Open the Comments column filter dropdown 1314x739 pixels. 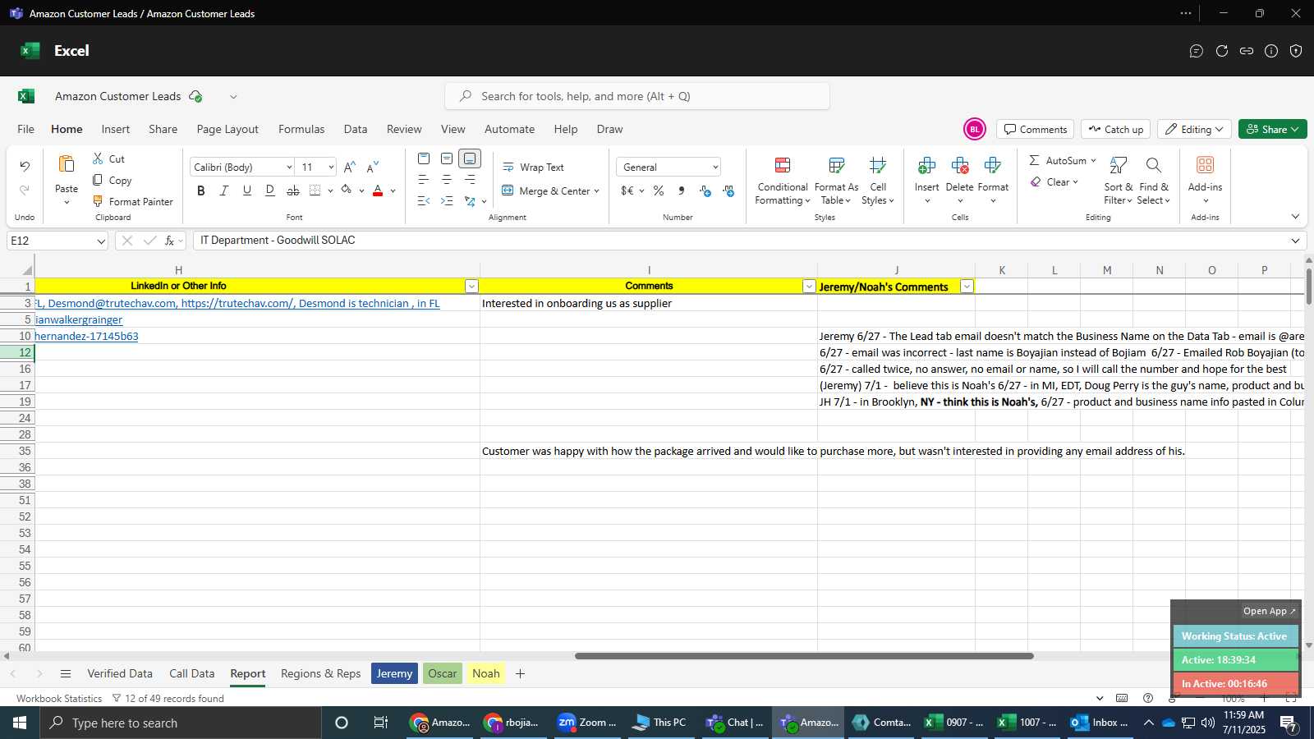pos(809,286)
